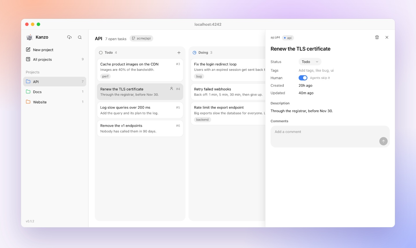This screenshot has width=416, height=248.
Task: Open the Rate limit the export endpoint card
Action: pyautogui.click(x=228, y=113)
